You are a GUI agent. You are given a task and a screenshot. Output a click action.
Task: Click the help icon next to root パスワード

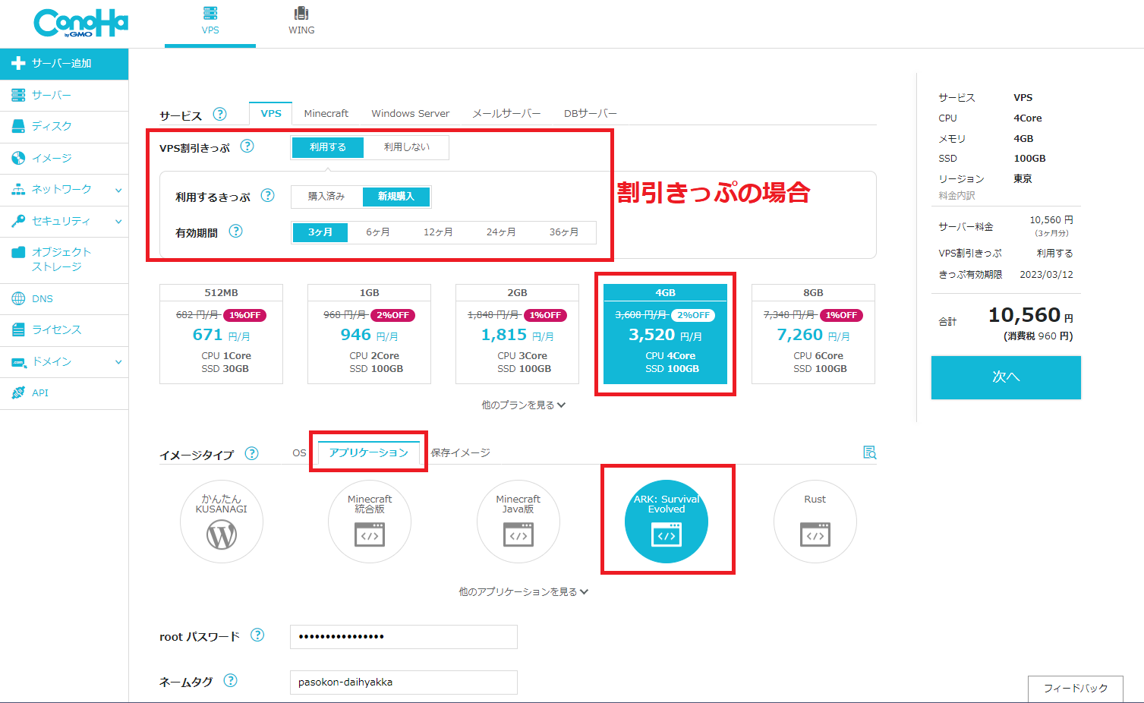tap(257, 635)
